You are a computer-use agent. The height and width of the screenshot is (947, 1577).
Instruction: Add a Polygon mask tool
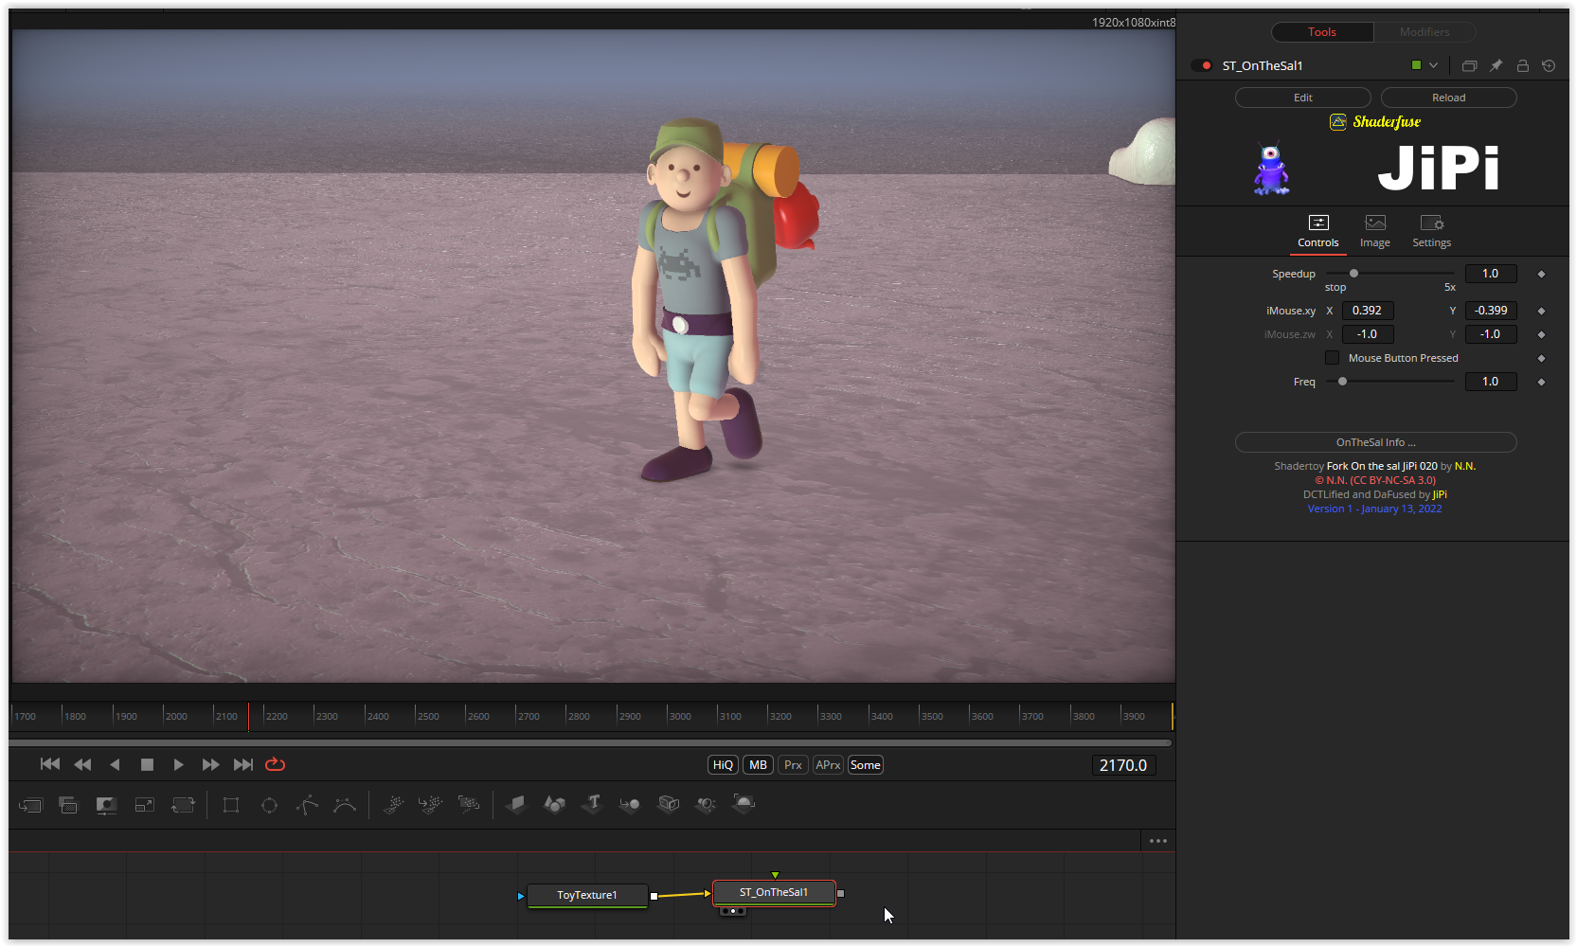point(307,805)
